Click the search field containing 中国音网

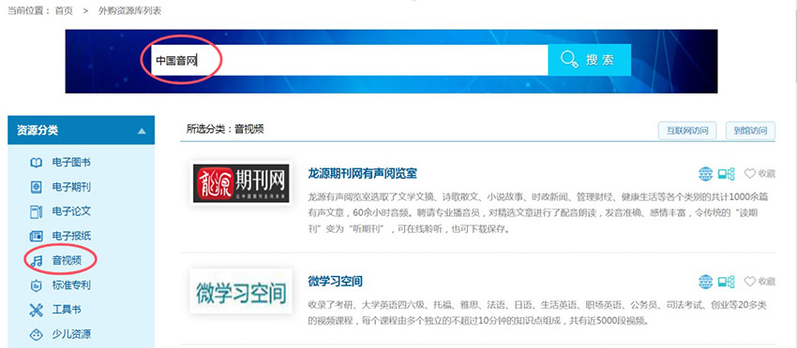tap(349, 60)
